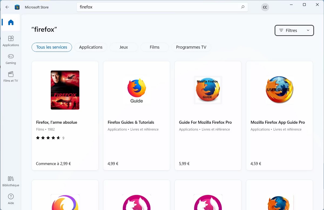
Task: Open Films et TV sidebar section
Action: tap(11, 77)
